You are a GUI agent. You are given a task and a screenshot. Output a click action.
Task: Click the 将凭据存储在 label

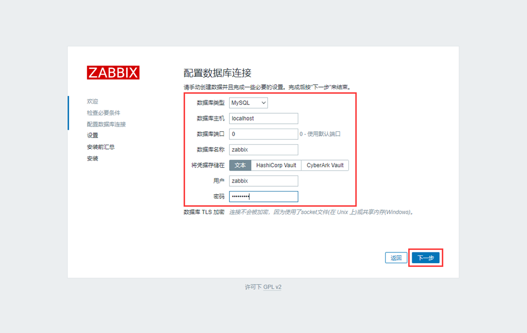pos(208,165)
